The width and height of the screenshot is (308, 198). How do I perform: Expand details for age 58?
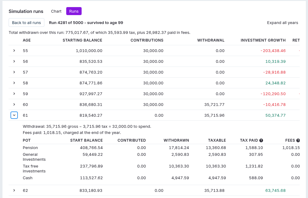click(x=14, y=83)
